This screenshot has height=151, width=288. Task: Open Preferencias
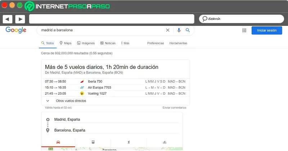click(x=156, y=43)
